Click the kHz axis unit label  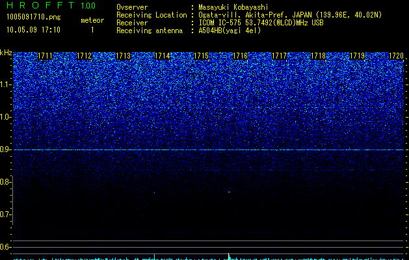tap(6, 53)
